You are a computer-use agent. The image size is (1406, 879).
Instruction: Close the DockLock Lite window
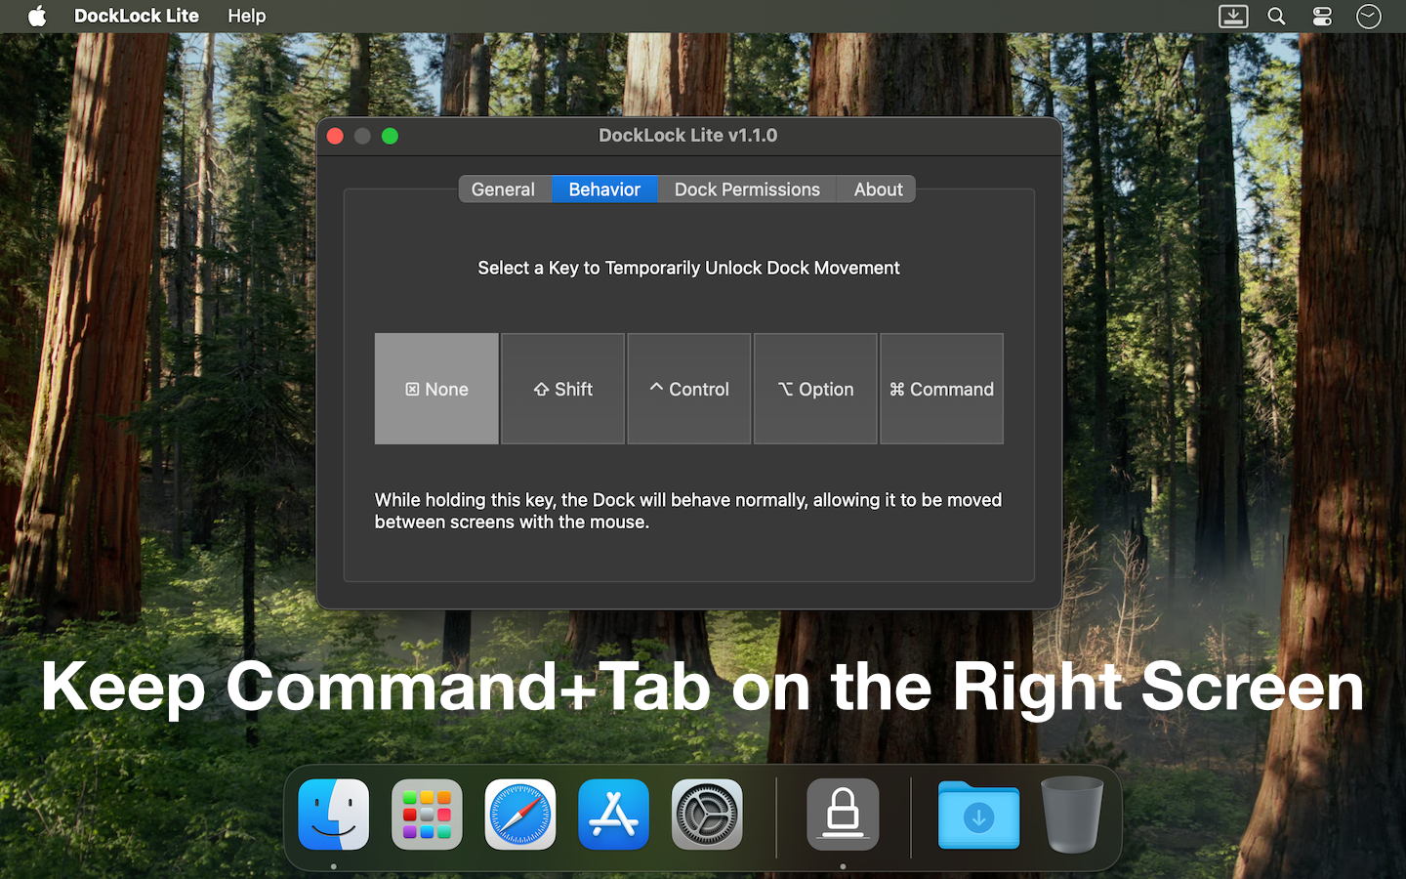click(335, 136)
